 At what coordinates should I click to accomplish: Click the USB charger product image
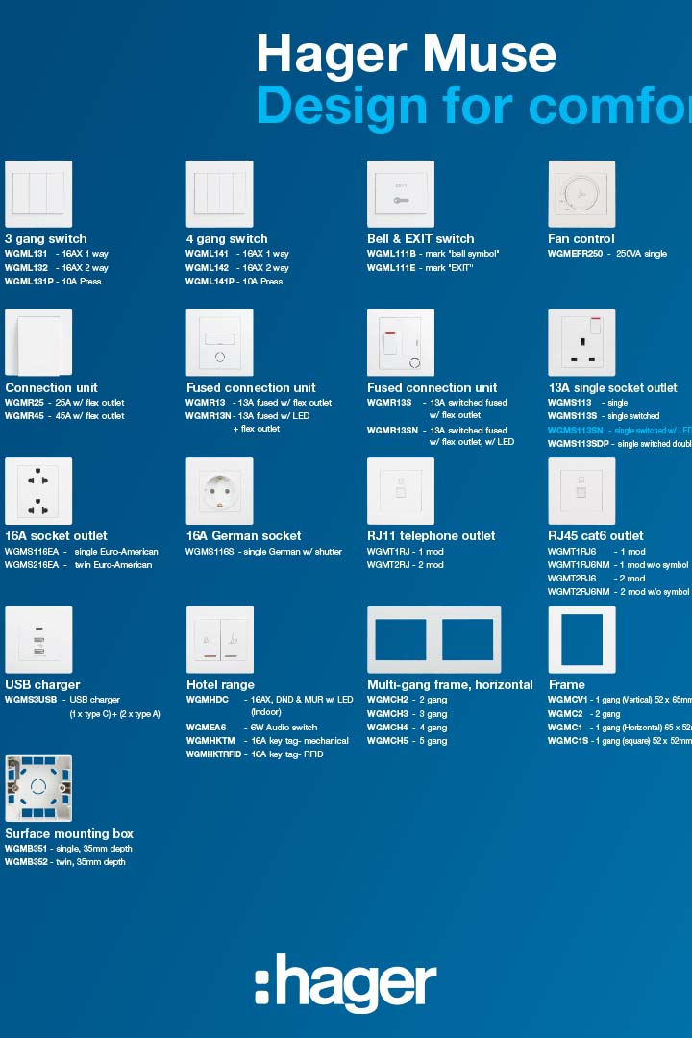tap(38, 639)
